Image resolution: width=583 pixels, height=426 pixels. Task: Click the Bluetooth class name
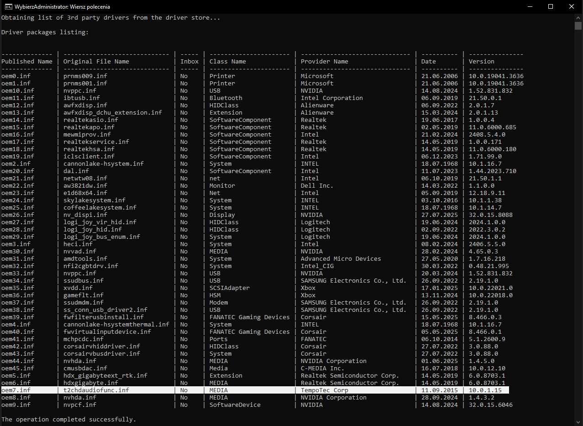[x=226, y=98]
